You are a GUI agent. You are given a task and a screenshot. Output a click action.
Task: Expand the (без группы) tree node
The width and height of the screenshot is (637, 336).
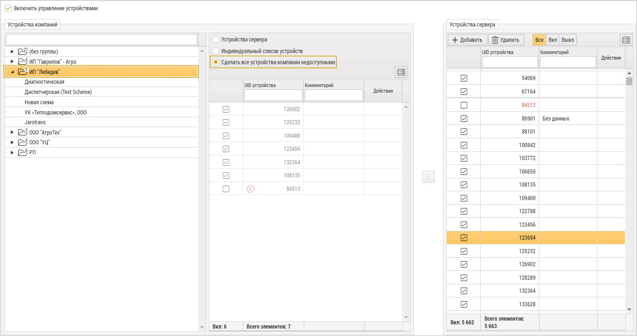[x=12, y=52]
